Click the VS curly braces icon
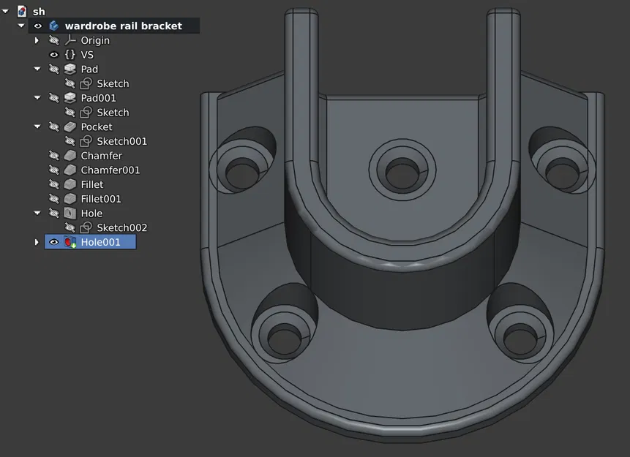Screen dimensions: 630x457 [x=70, y=55]
